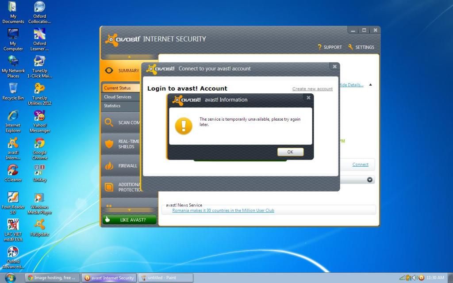Open SUPPORT in avast! header

(330, 47)
